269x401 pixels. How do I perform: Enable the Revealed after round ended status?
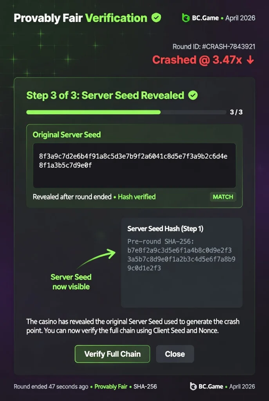pos(70,197)
